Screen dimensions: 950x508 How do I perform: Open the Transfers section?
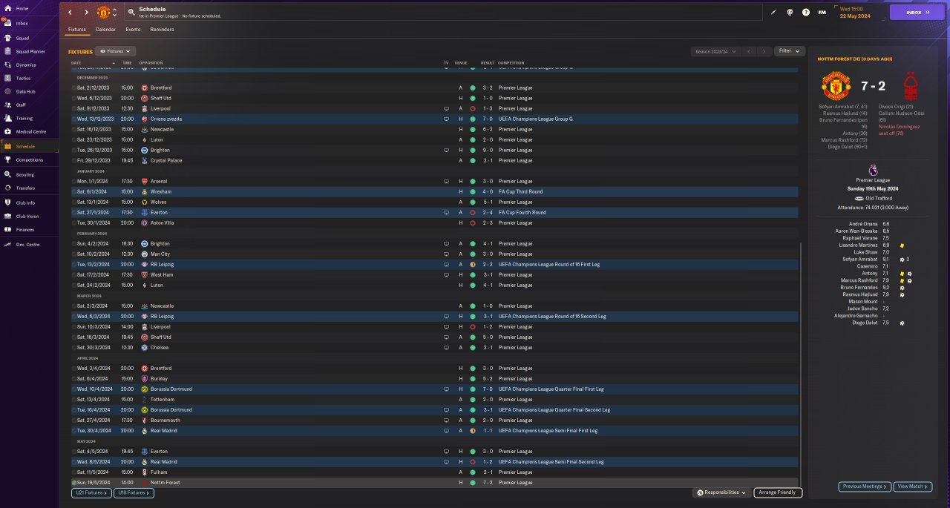coord(25,188)
